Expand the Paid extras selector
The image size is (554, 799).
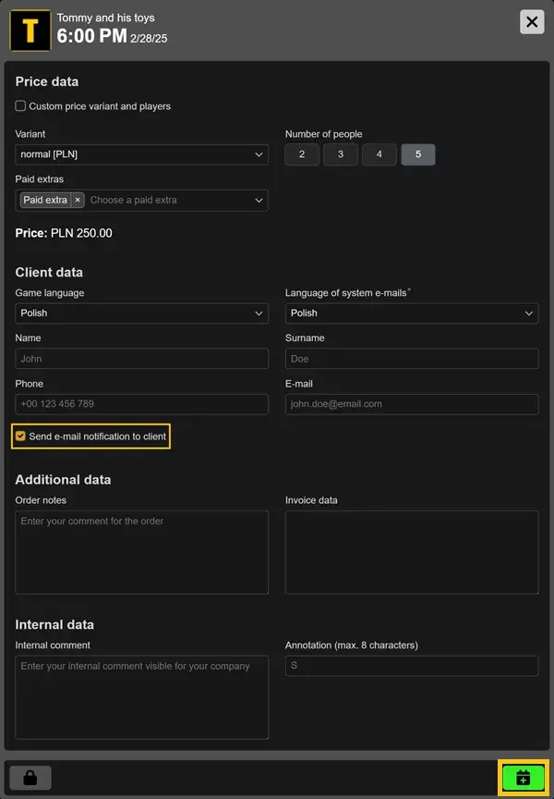[259, 200]
